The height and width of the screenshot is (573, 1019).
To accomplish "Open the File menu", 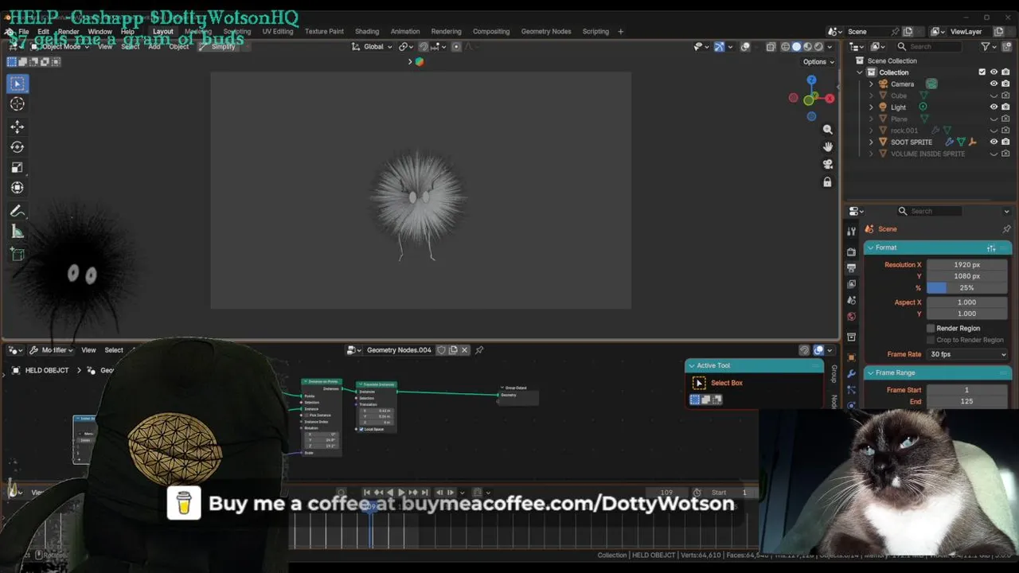I will (x=23, y=32).
